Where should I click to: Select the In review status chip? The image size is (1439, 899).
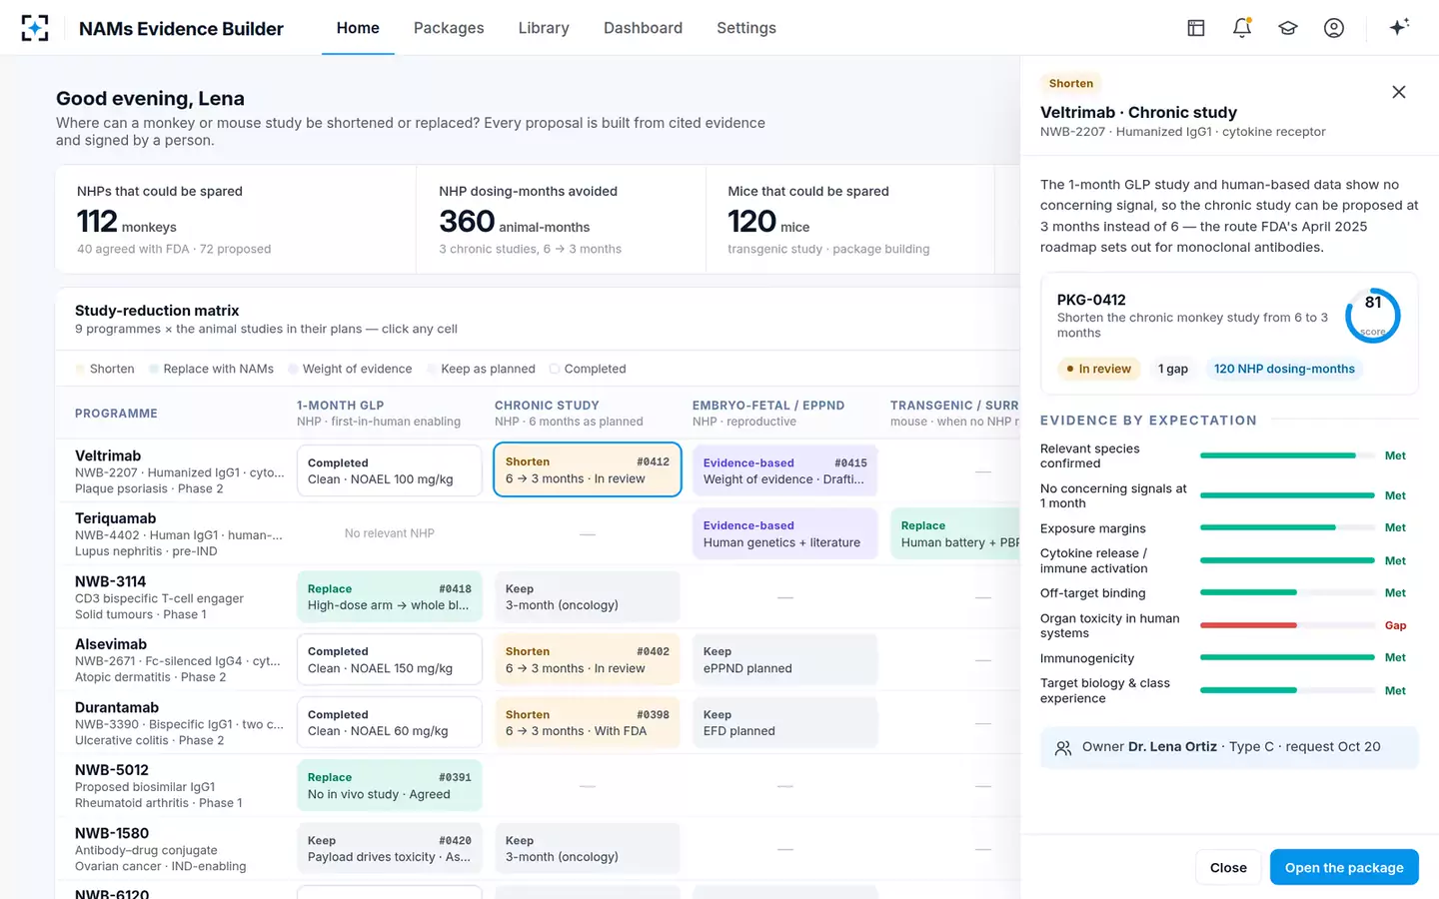tap(1099, 369)
